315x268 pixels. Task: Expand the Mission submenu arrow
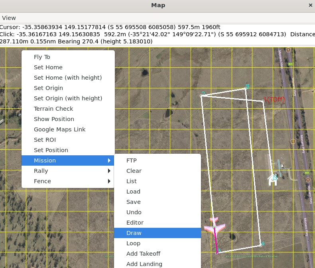click(x=109, y=160)
